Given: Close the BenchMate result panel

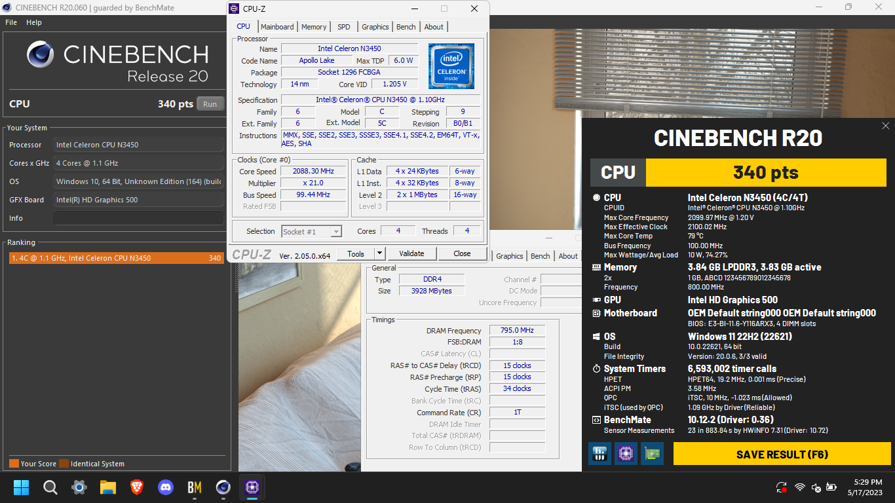Looking at the screenshot, I should point(886,126).
